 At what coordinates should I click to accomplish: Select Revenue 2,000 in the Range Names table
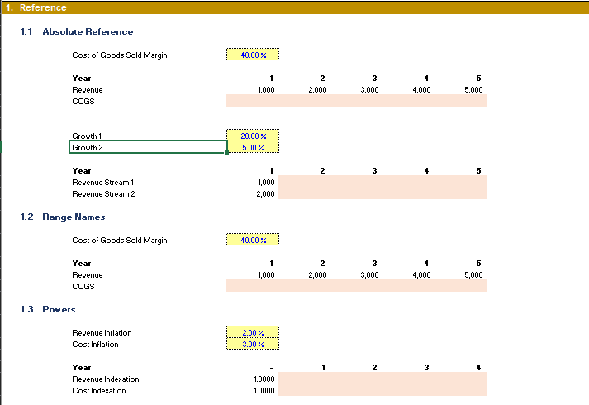[317, 274]
